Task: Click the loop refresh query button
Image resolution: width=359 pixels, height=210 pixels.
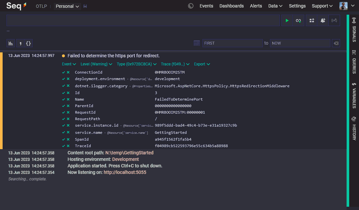Action: (x=298, y=21)
